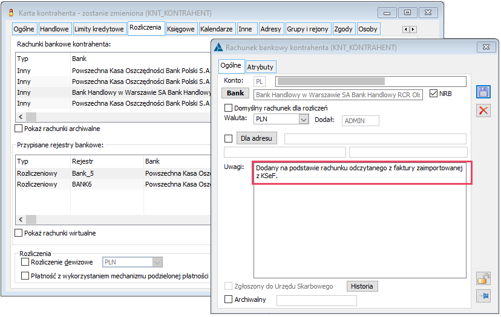The image size is (501, 317).
Task: Open the Osoby tab
Action: (x=368, y=29)
